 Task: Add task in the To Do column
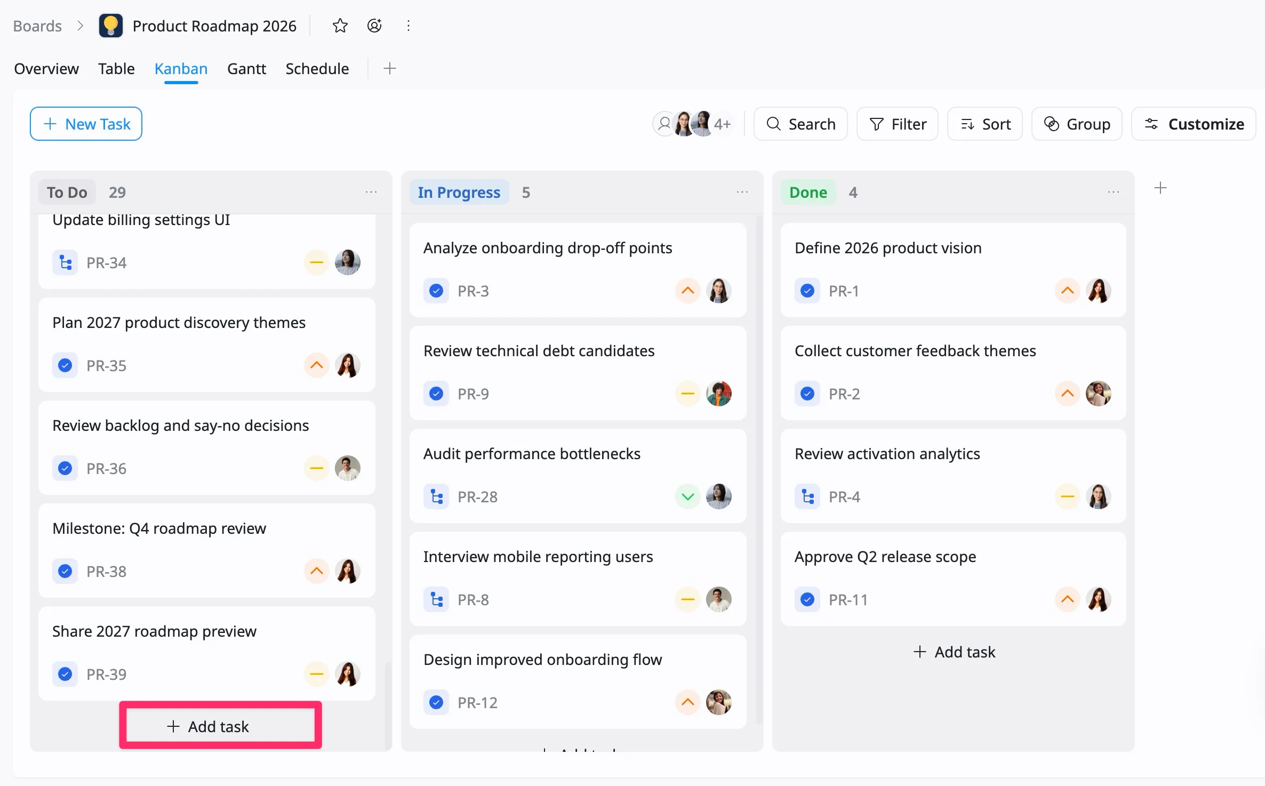[x=208, y=726]
